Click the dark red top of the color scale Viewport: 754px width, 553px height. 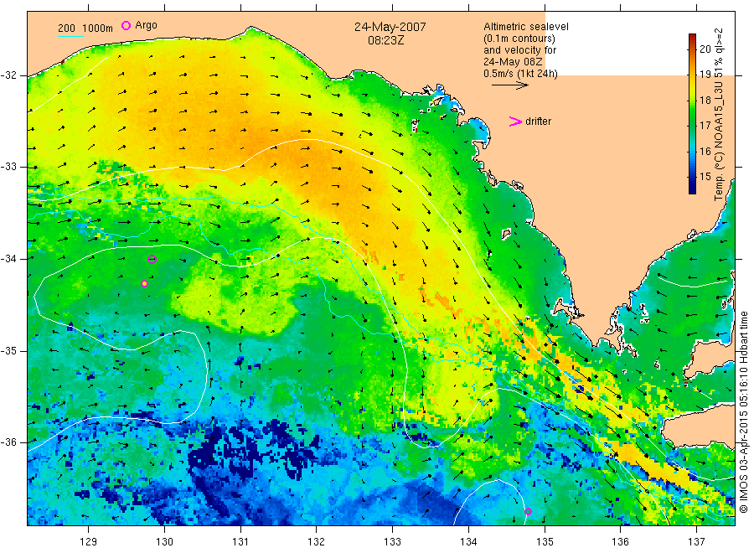693,38
